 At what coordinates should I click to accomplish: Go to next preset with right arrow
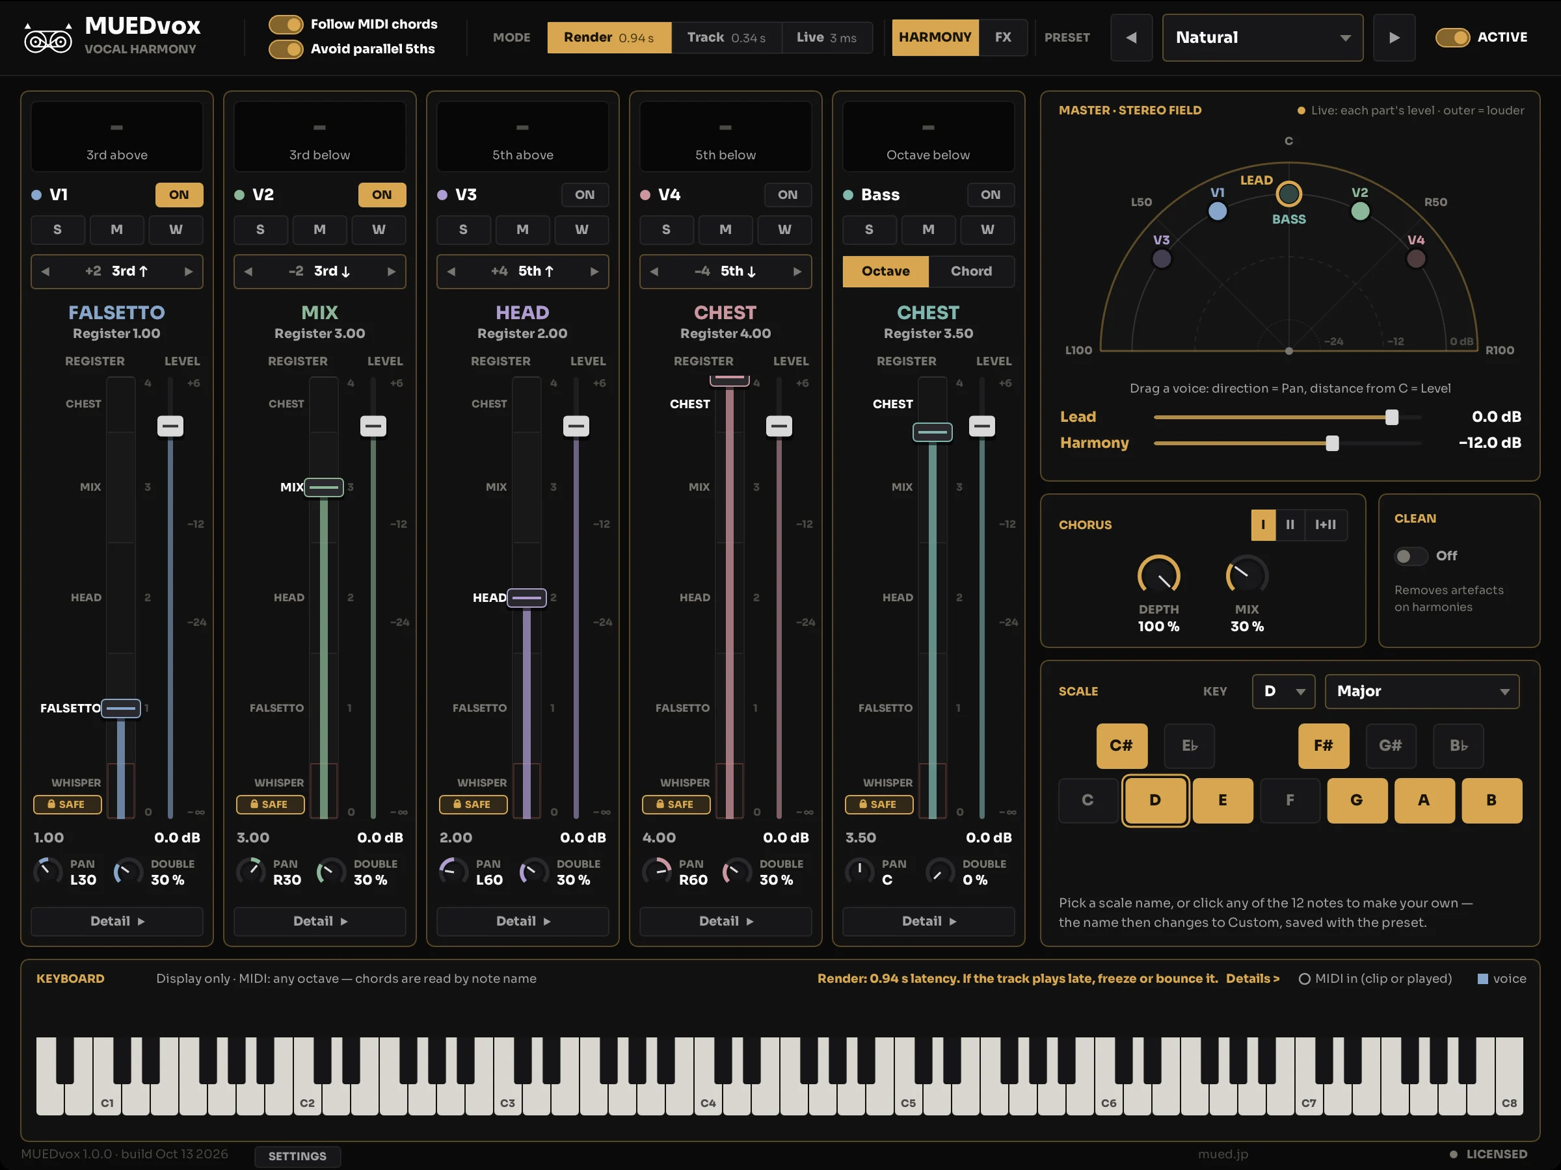click(x=1394, y=38)
